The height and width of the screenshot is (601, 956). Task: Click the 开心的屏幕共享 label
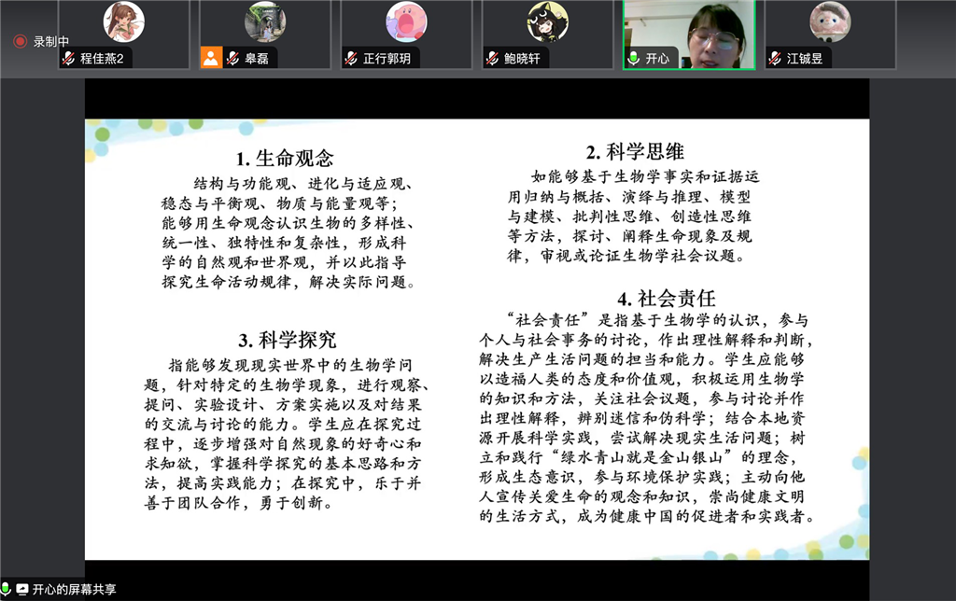tap(75, 589)
